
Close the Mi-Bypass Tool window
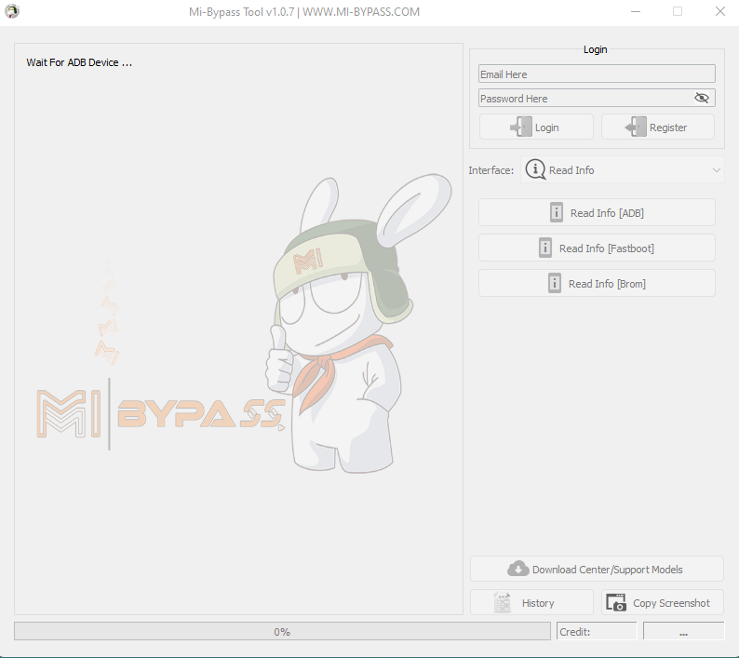coord(719,11)
